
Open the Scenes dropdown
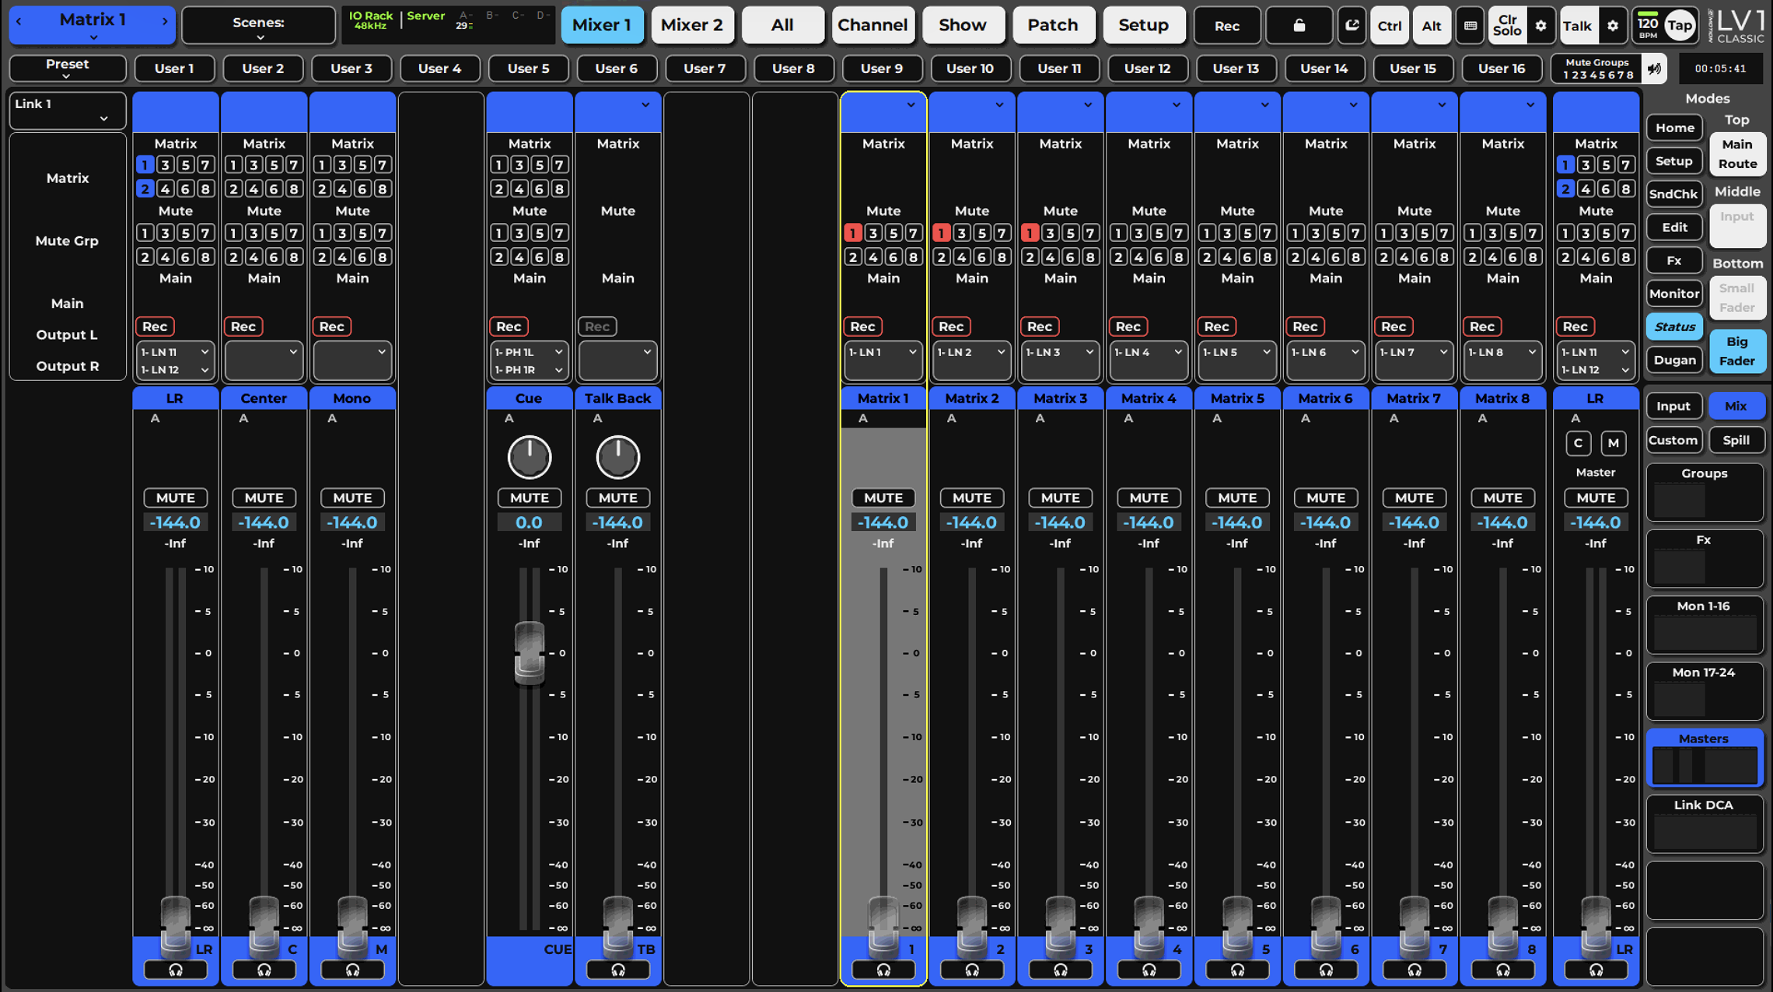tap(259, 26)
